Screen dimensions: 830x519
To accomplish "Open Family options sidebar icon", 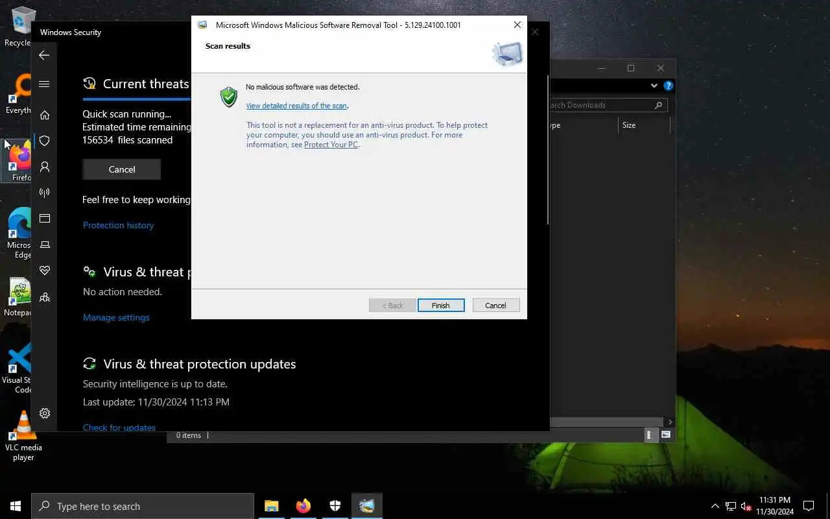I will pos(45,297).
